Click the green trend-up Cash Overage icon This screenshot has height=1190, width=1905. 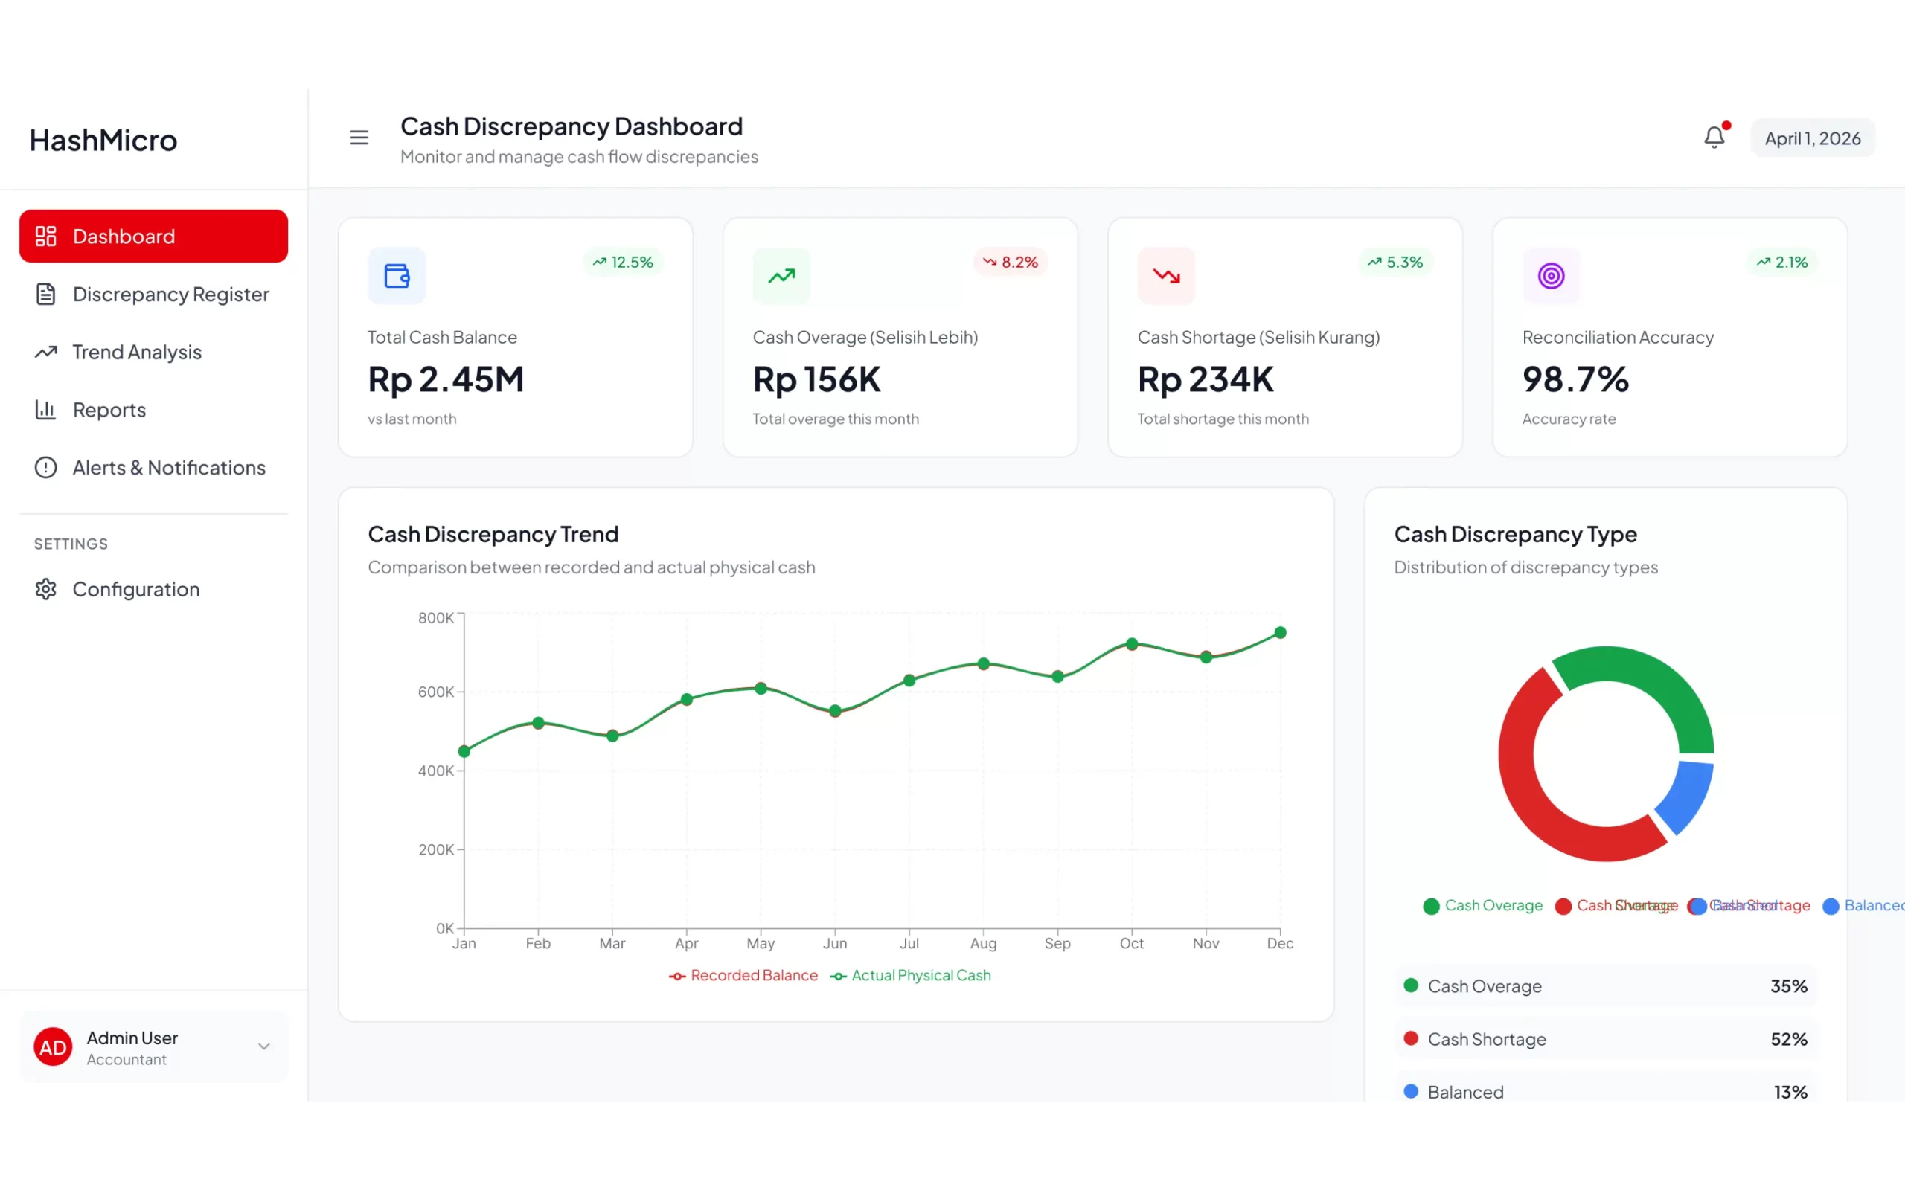(781, 276)
